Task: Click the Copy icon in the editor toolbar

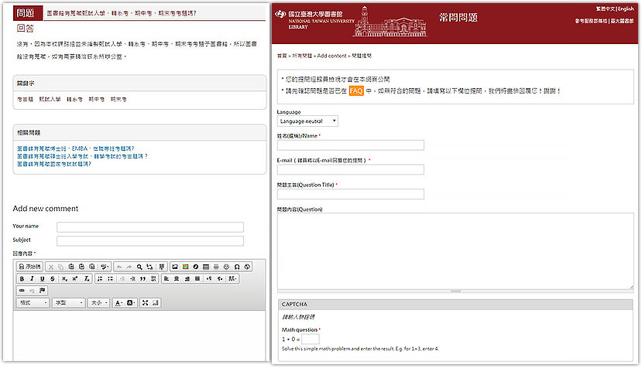Action: 60,267
